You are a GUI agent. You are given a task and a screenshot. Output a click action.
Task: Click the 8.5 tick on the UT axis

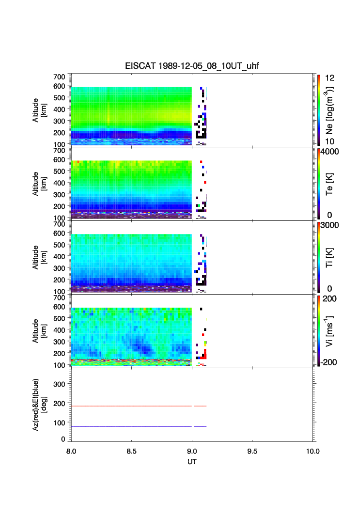pos(132,451)
